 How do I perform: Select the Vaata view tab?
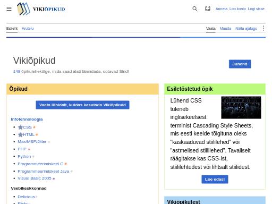(210, 28)
